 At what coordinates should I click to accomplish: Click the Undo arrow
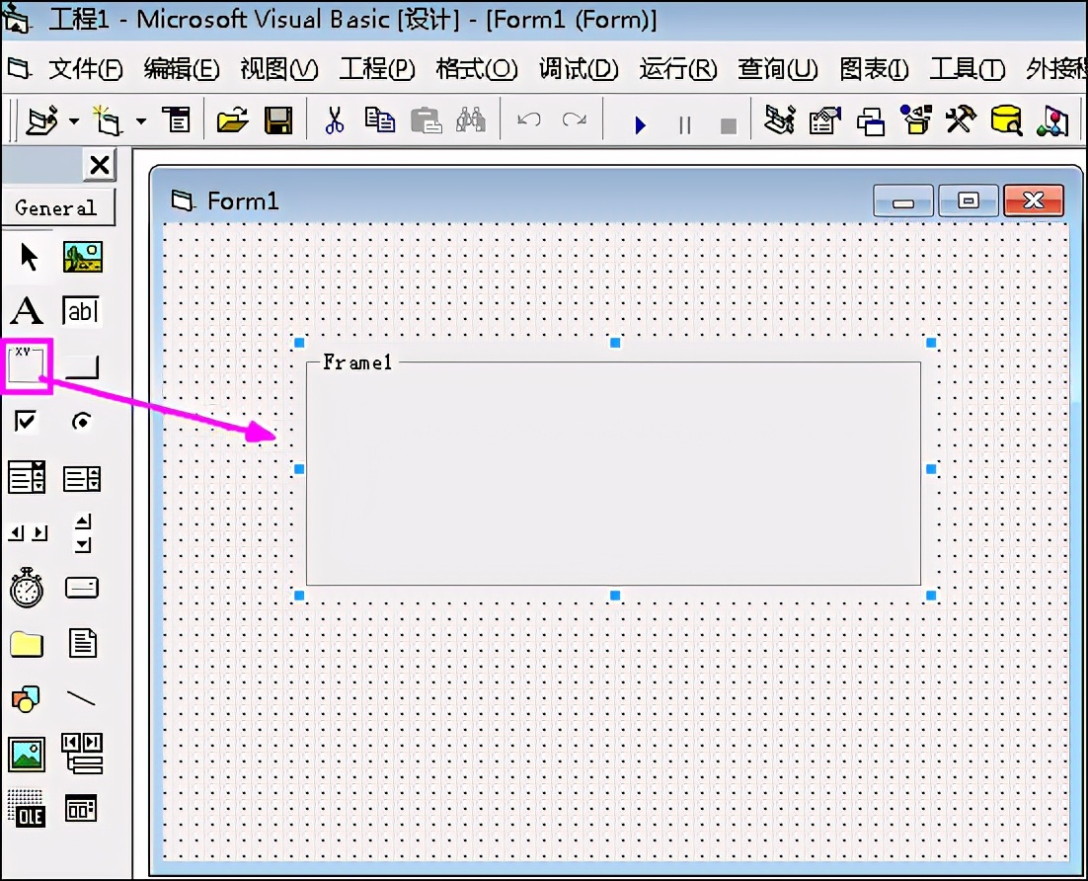[529, 120]
